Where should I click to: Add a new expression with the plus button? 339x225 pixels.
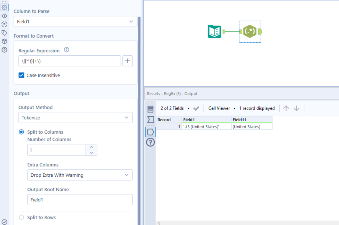coord(127,61)
